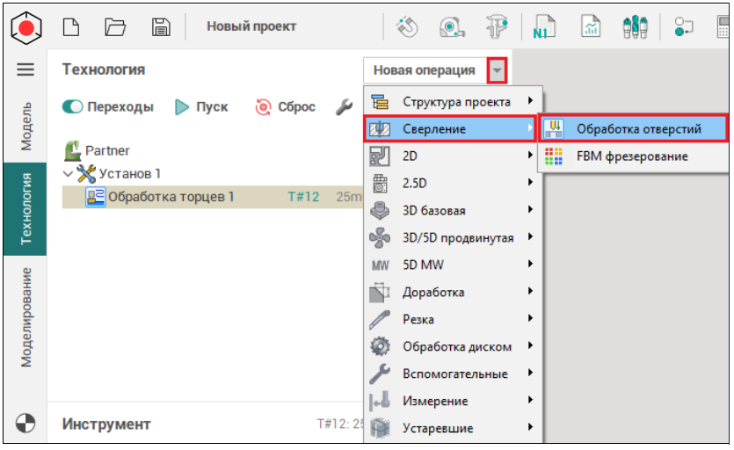
Task: Collapse the Установ 1 tree node
Action: pyautogui.click(x=68, y=174)
